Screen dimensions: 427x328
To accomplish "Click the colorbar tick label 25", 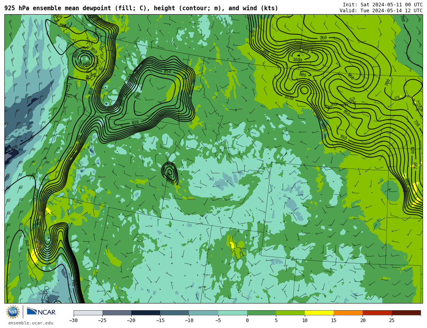I will click(391, 321).
